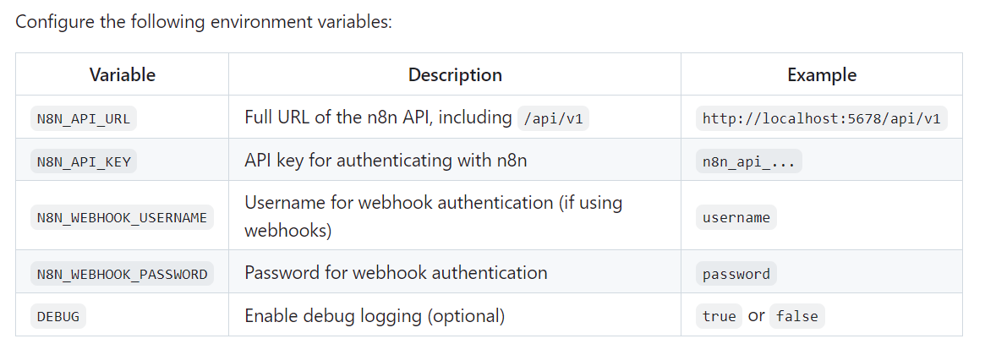Click the n8n_api_... example value

pyautogui.click(x=748, y=161)
